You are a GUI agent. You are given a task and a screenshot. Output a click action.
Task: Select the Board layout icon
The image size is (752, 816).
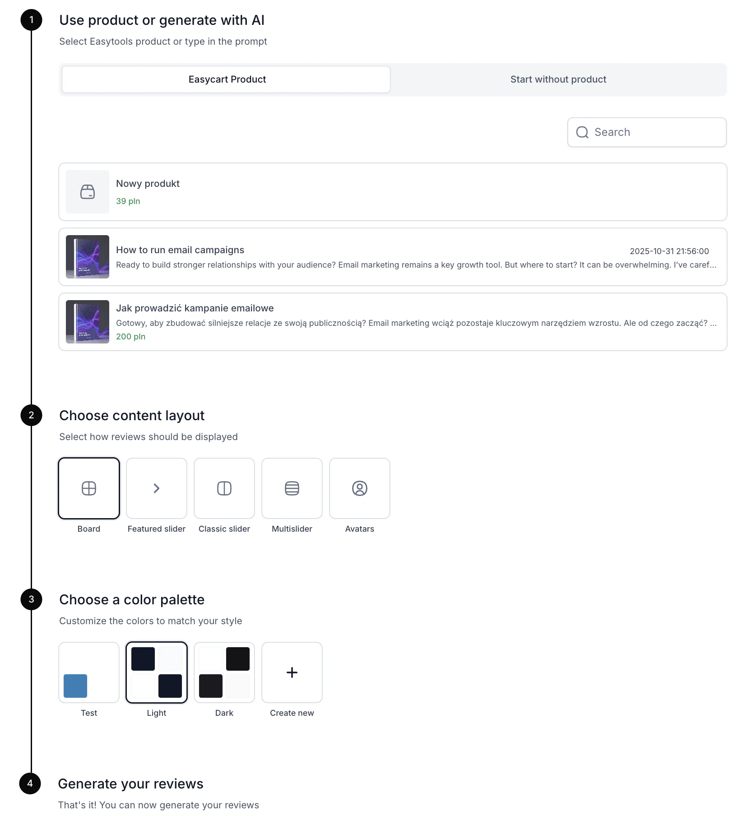(89, 488)
